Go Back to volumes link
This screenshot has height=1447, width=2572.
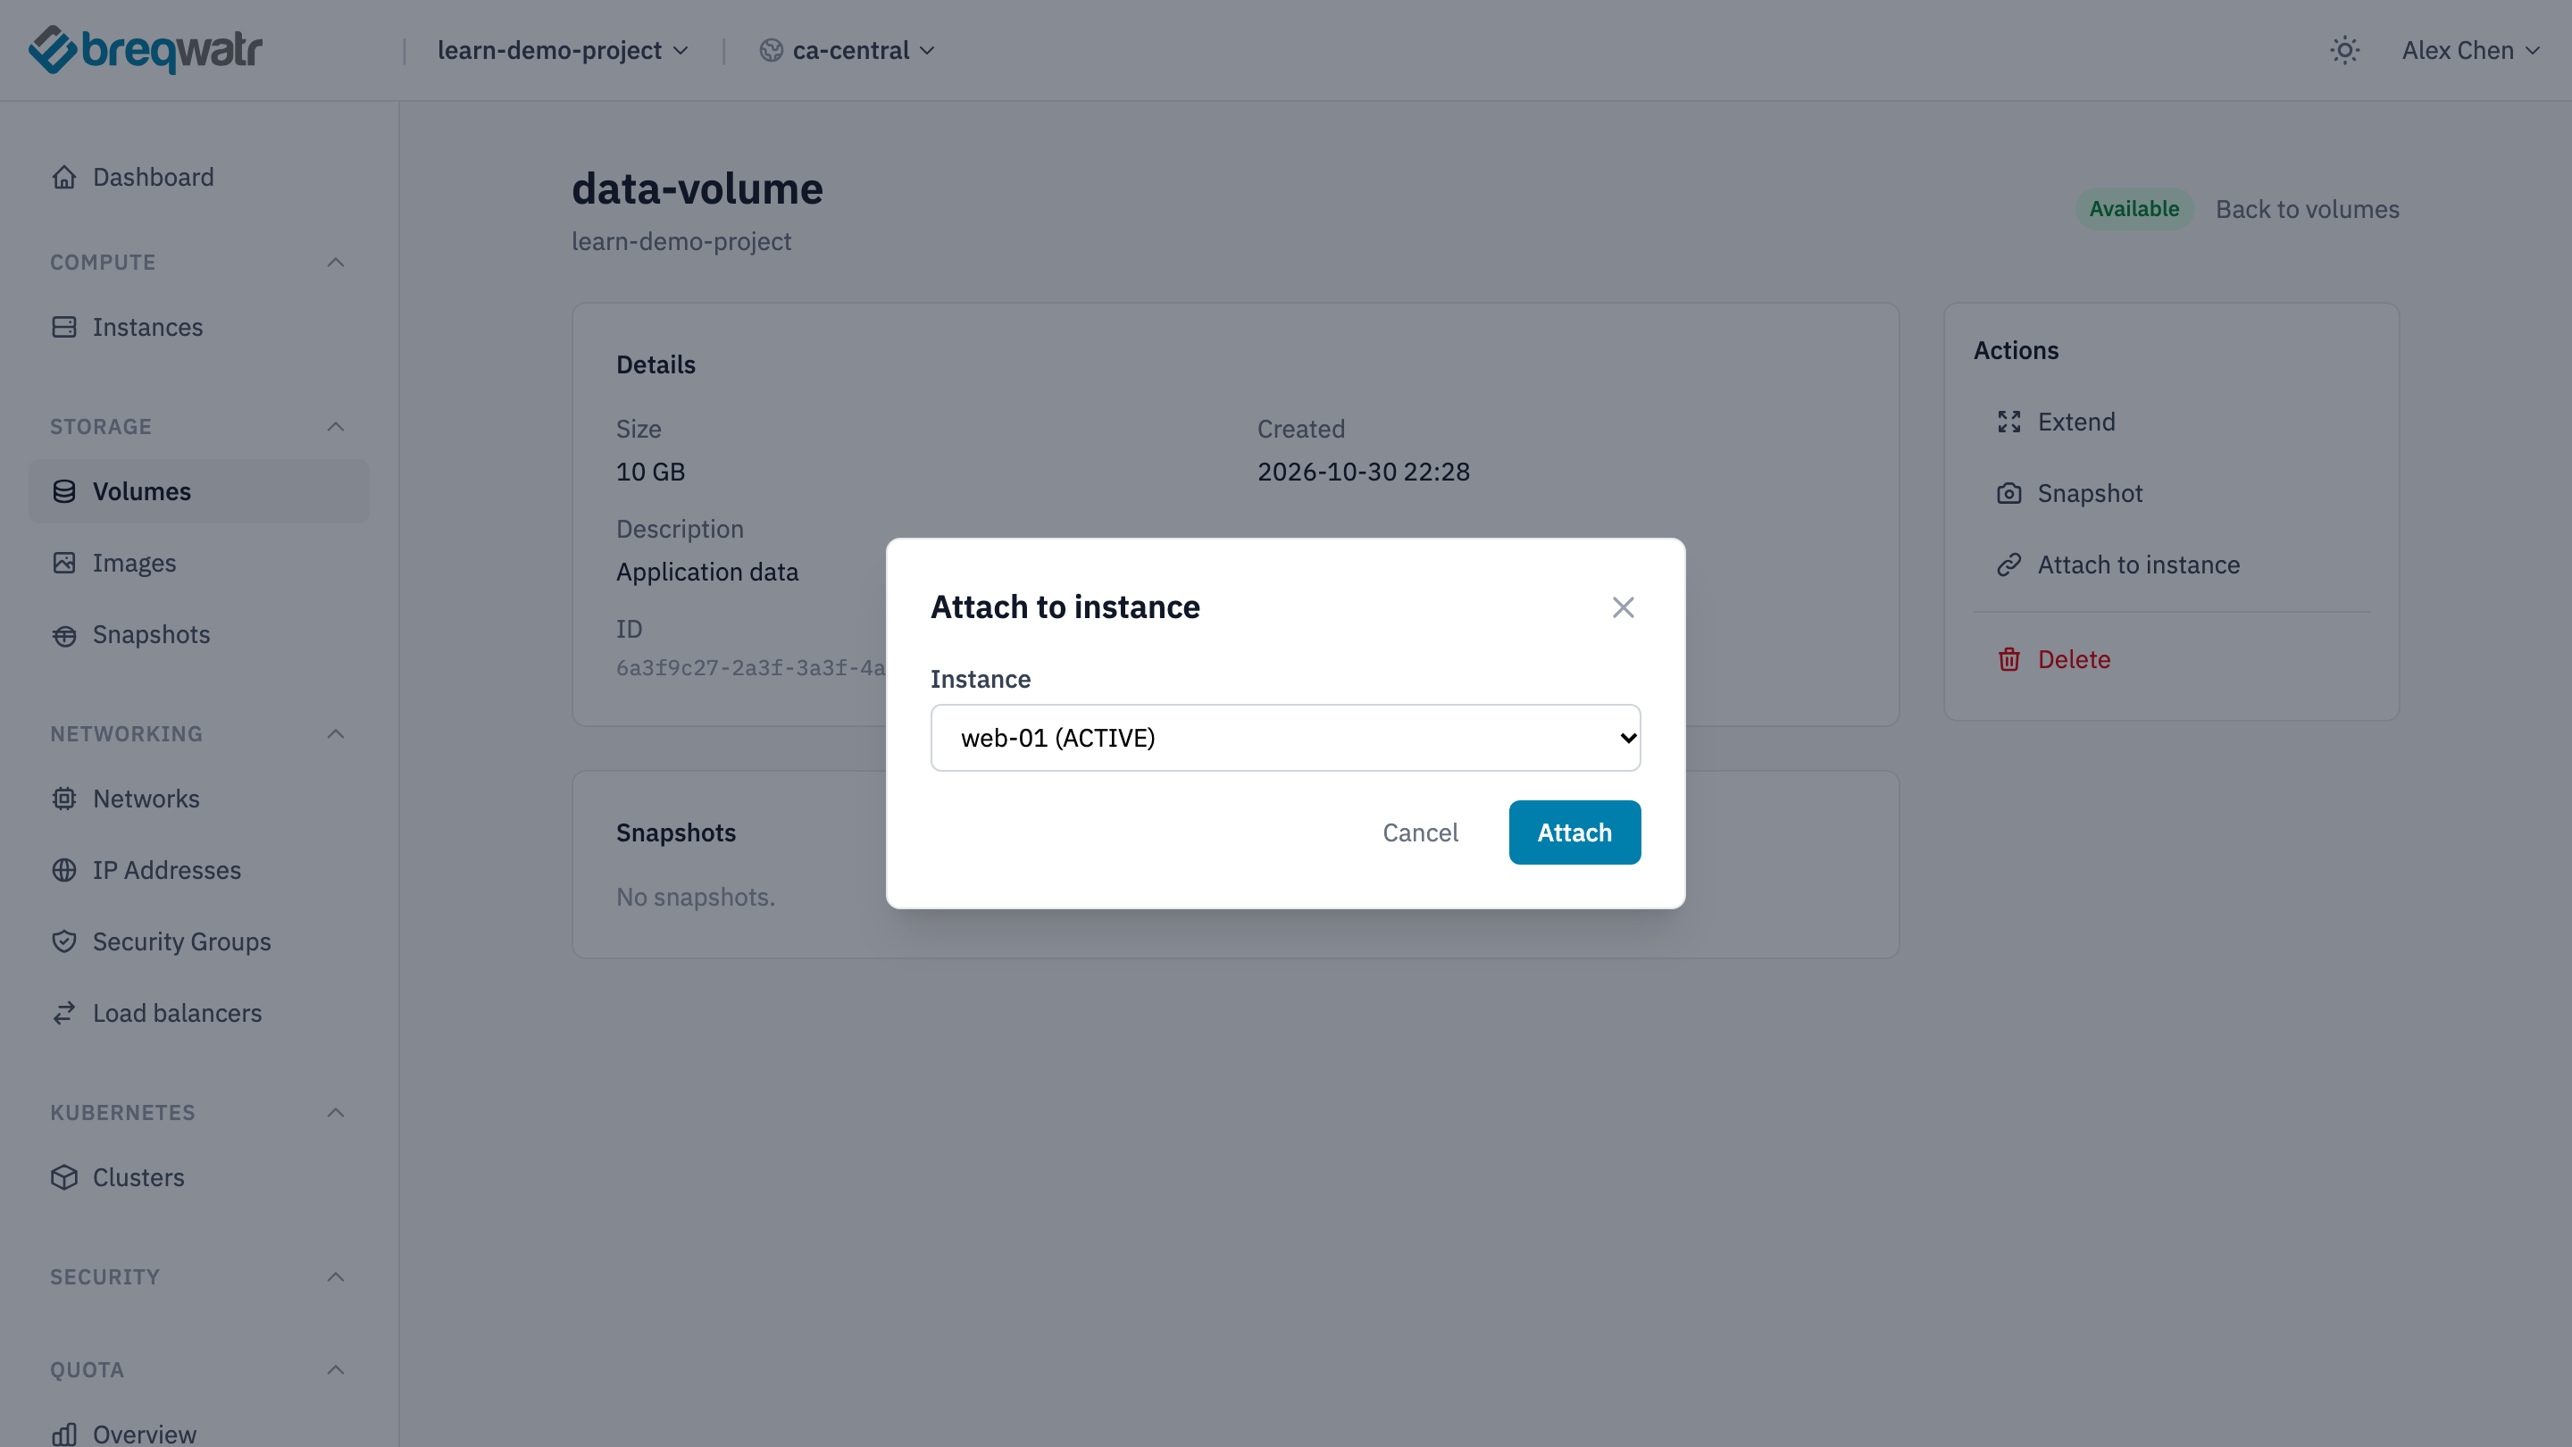click(x=2307, y=209)
